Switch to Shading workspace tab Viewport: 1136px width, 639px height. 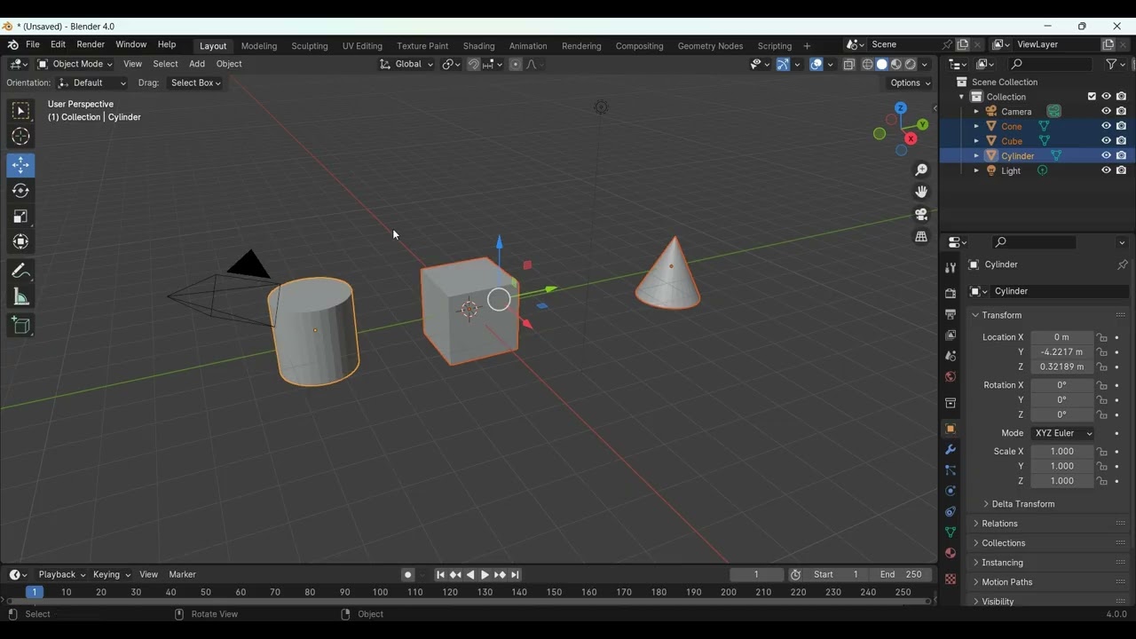(x=478, y=46)
